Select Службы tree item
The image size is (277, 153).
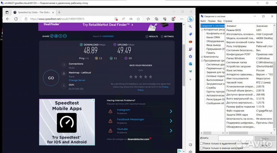coord(211,88)
